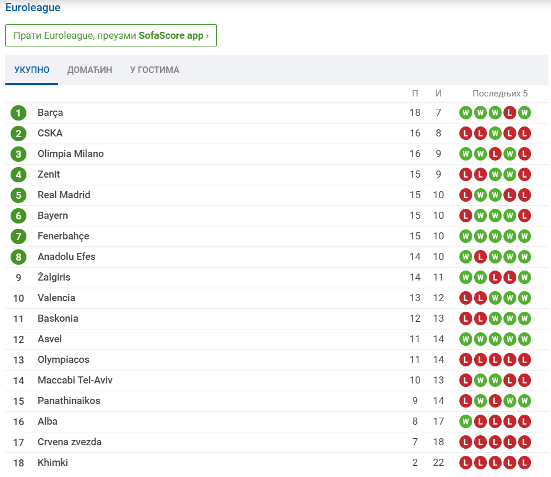Click the last W result icon in Baskonia's row
Viewport: 551px width, 477px height.
pyautogui.click(x=525, y=319)
